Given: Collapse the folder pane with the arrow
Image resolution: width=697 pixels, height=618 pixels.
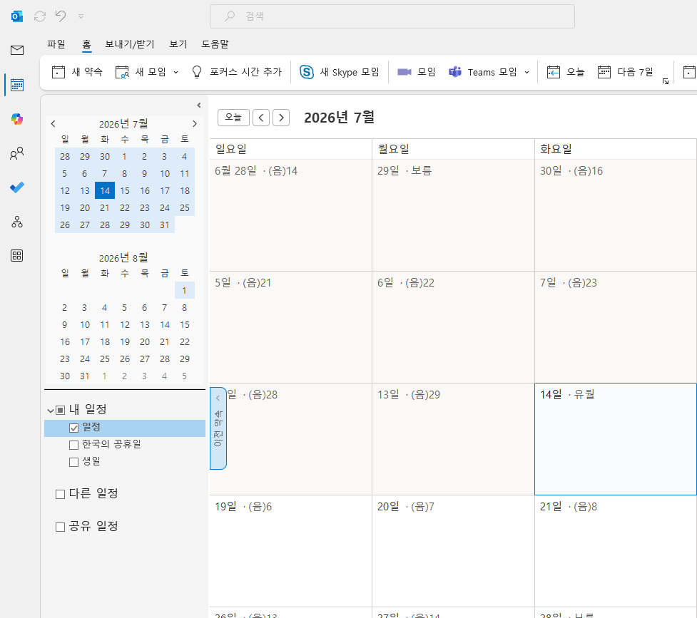Looking at the screenshot, I should click(x=199, y=105).
